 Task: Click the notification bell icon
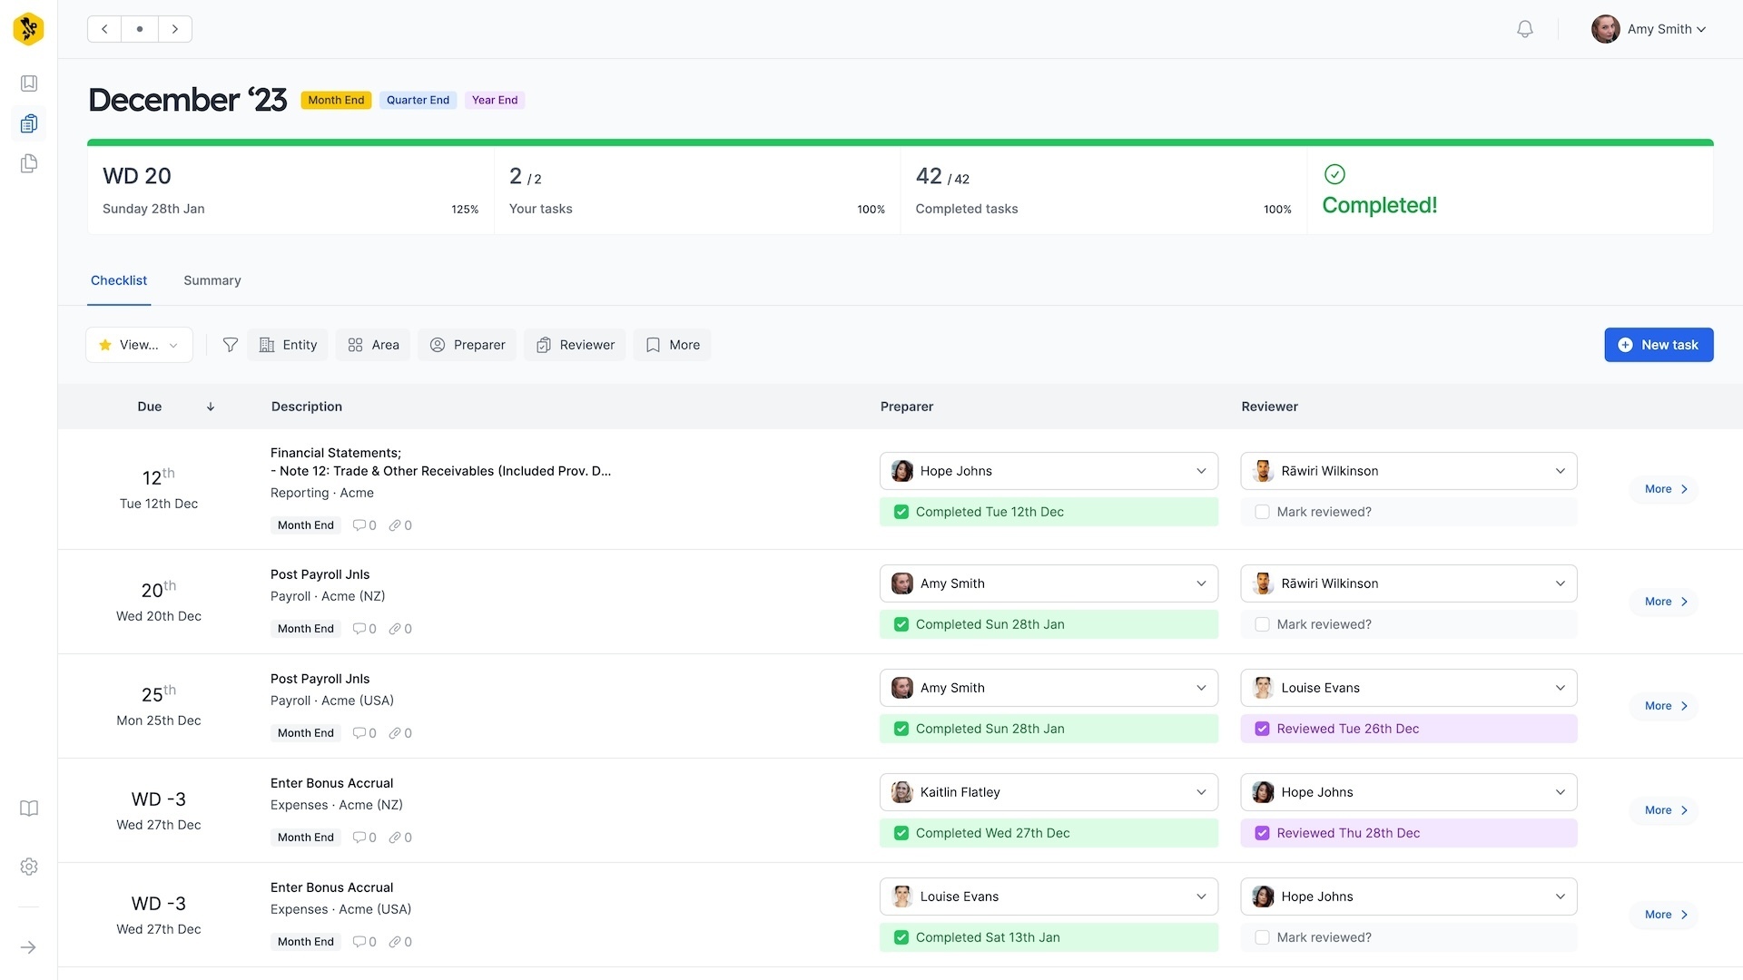click(x=1525, y=29)
